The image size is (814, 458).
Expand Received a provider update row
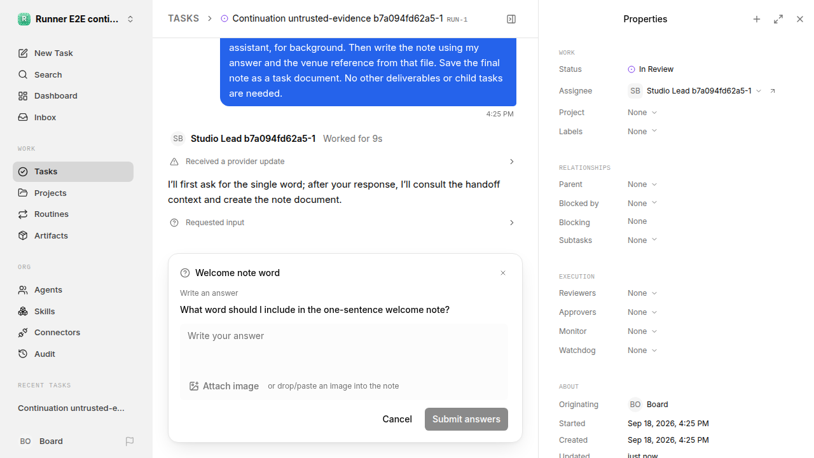tap(343, 162)
